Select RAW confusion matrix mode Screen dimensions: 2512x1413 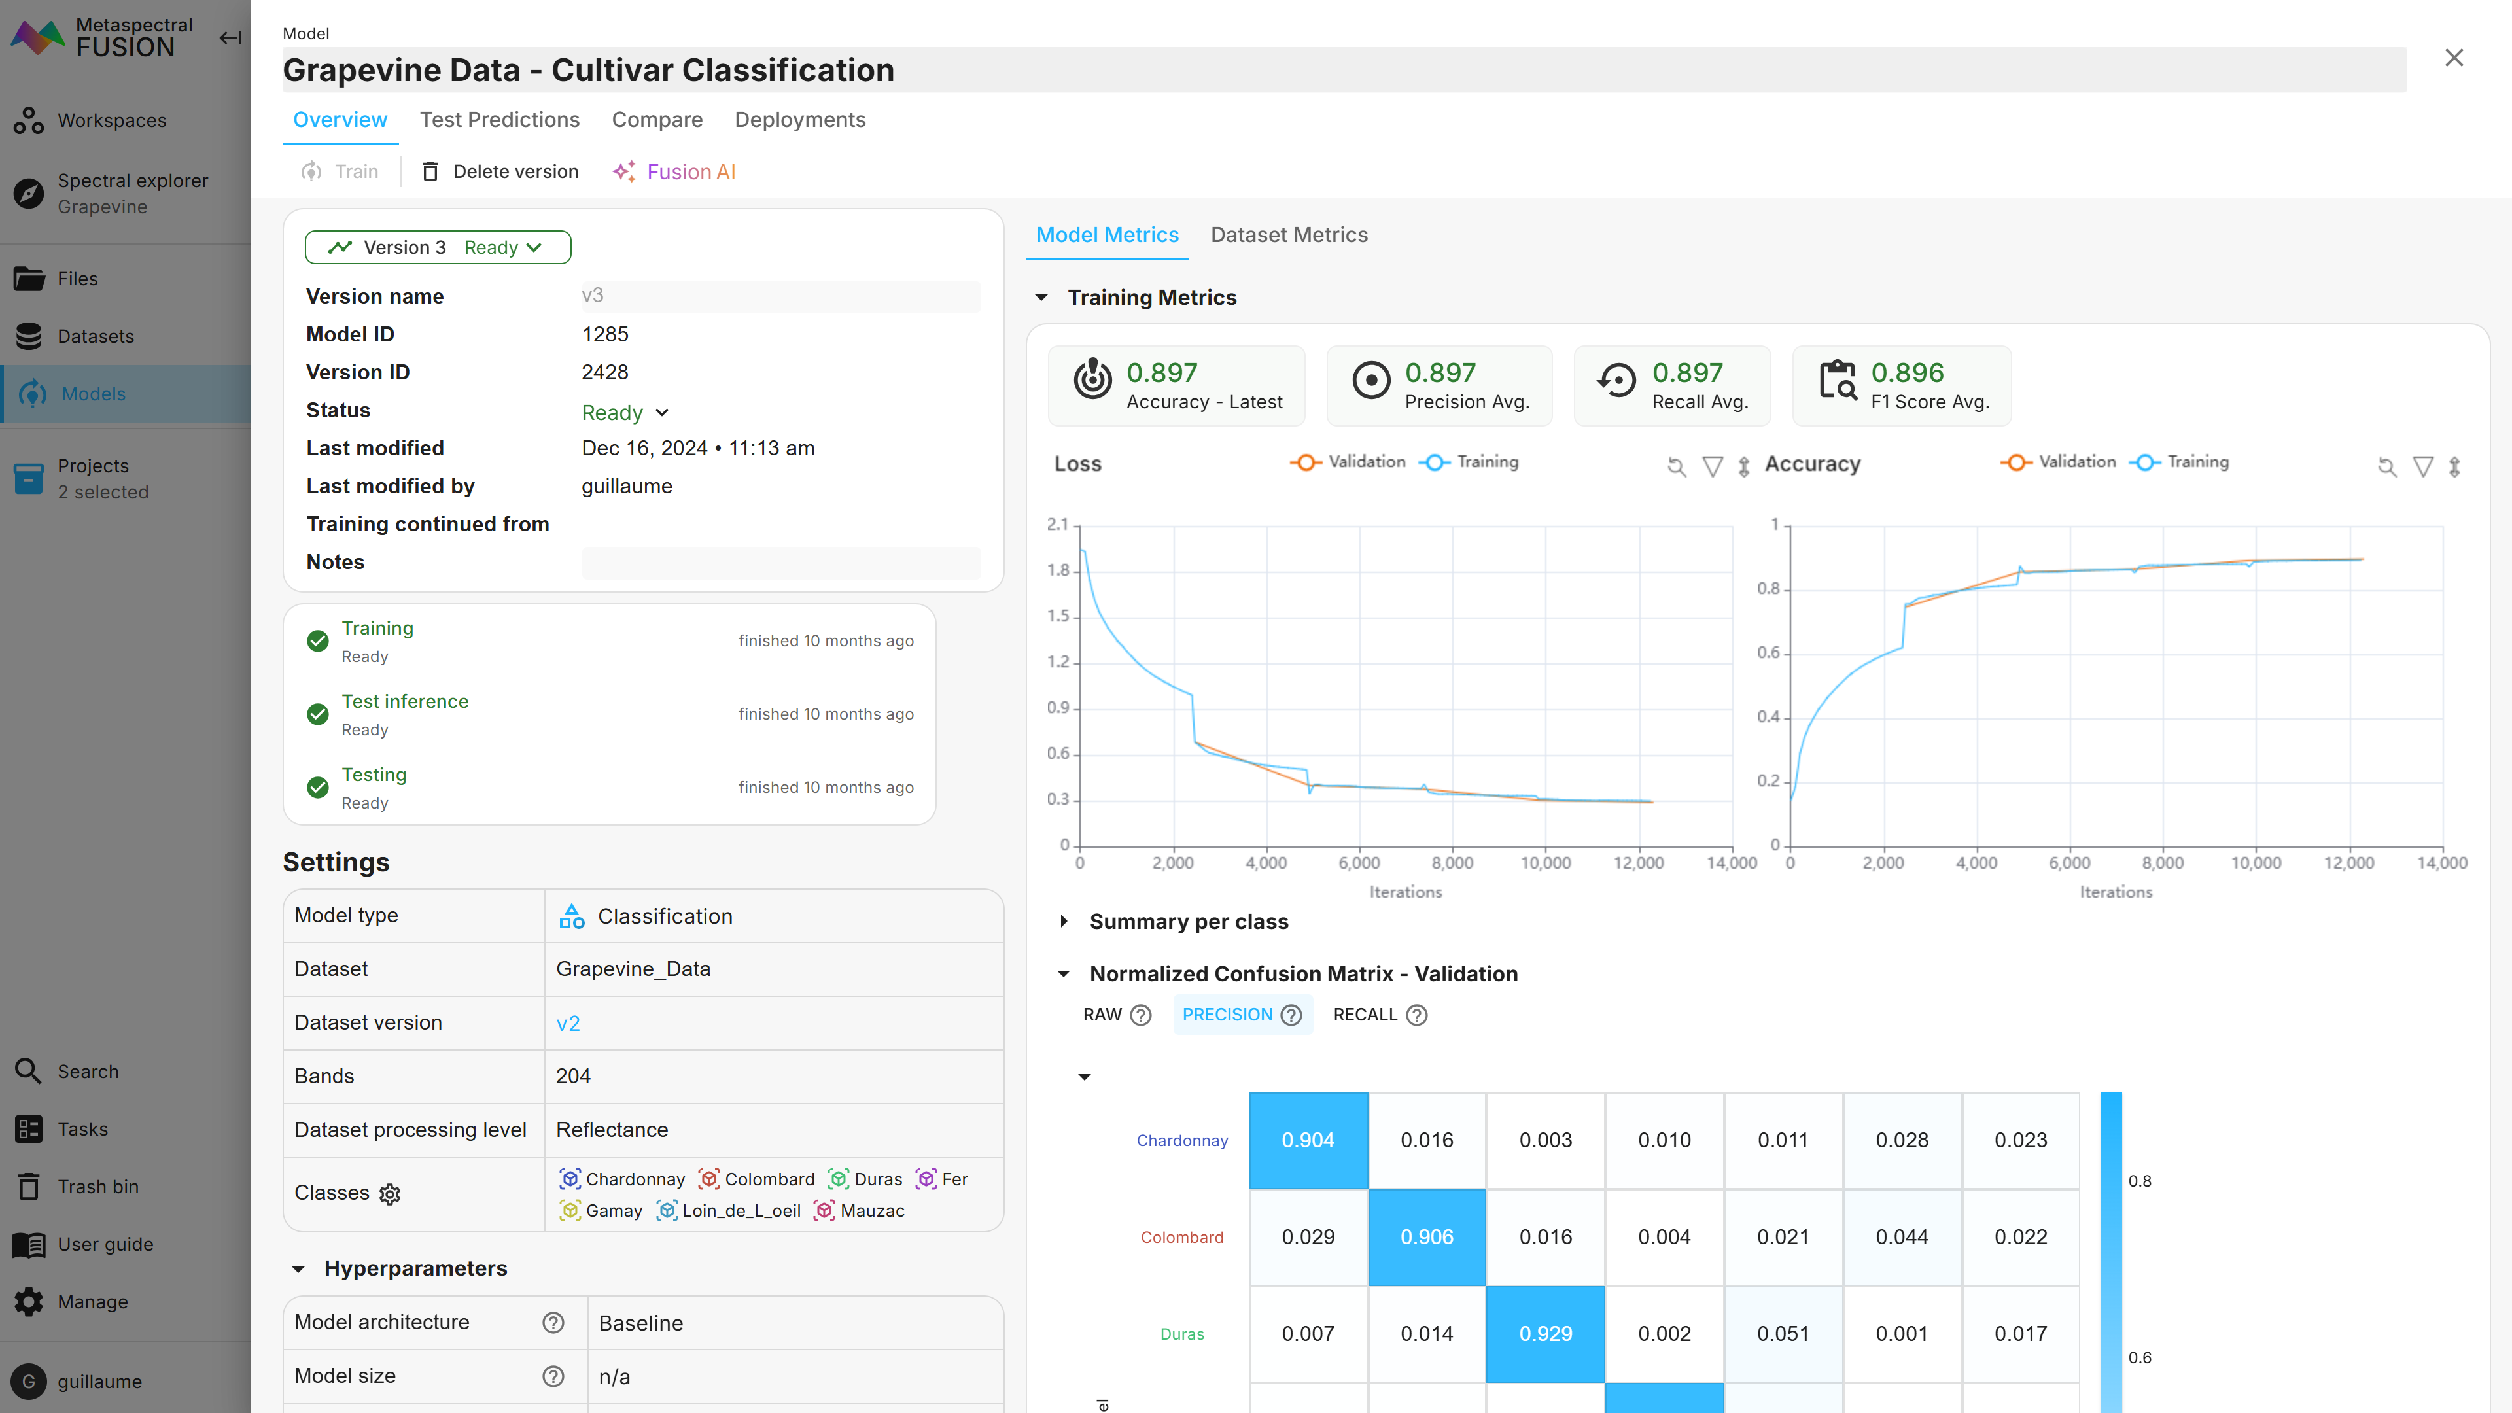point(1103,1015)
